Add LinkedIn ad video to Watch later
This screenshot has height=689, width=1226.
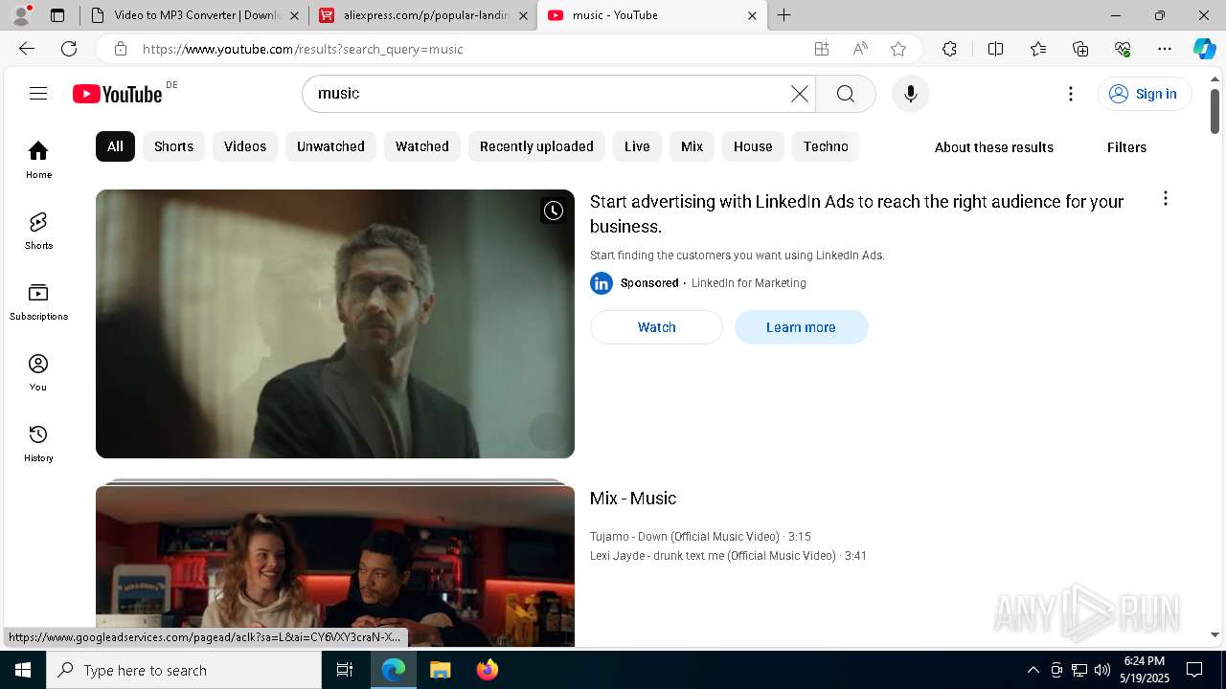554,211
